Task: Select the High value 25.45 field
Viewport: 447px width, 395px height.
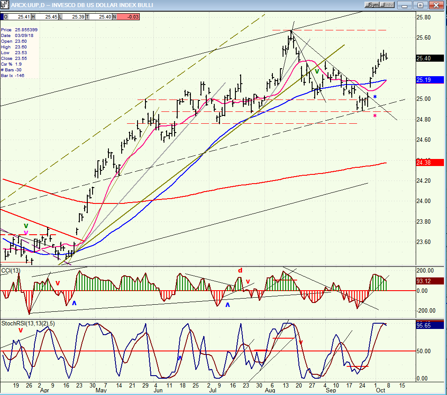Action: (x=47, y=17)
